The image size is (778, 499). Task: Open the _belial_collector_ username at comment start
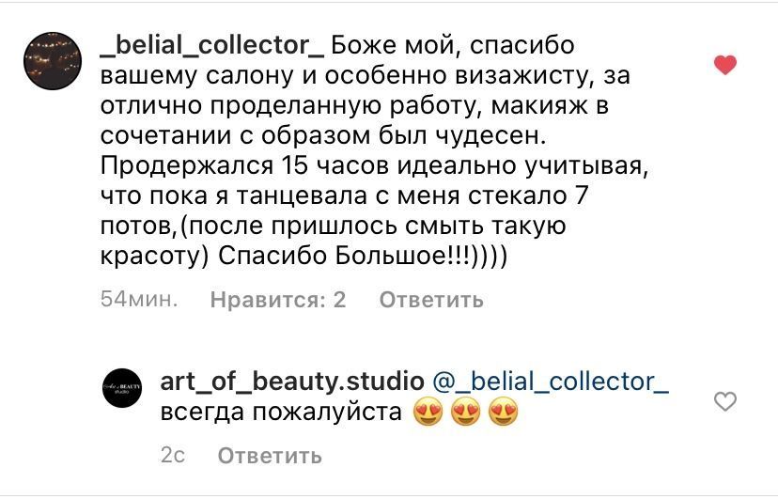tap(211, 46)
